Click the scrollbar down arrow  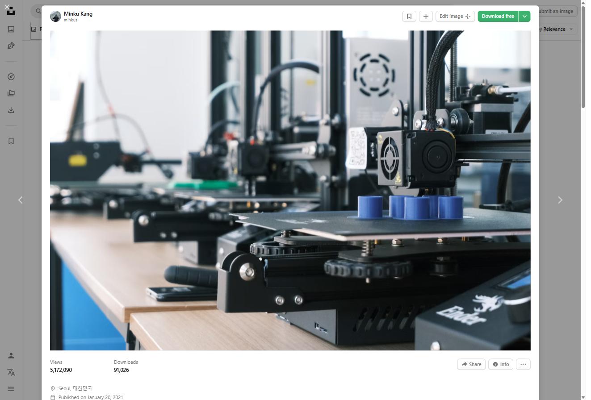583,397
